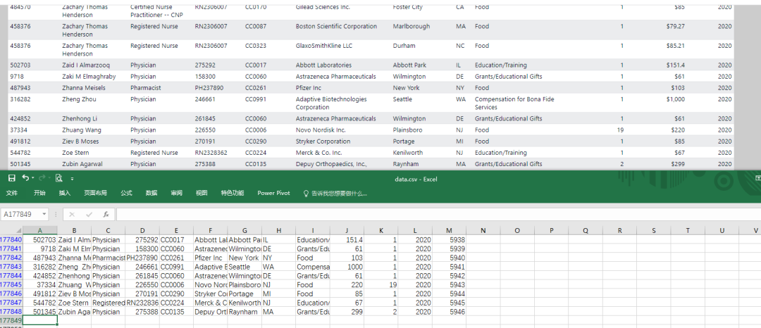Click the redo arrow icon
Screen dimensions: 761x328
pos(42,178)
